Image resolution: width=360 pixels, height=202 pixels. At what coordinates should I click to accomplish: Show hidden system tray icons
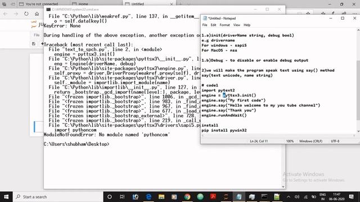289,197
